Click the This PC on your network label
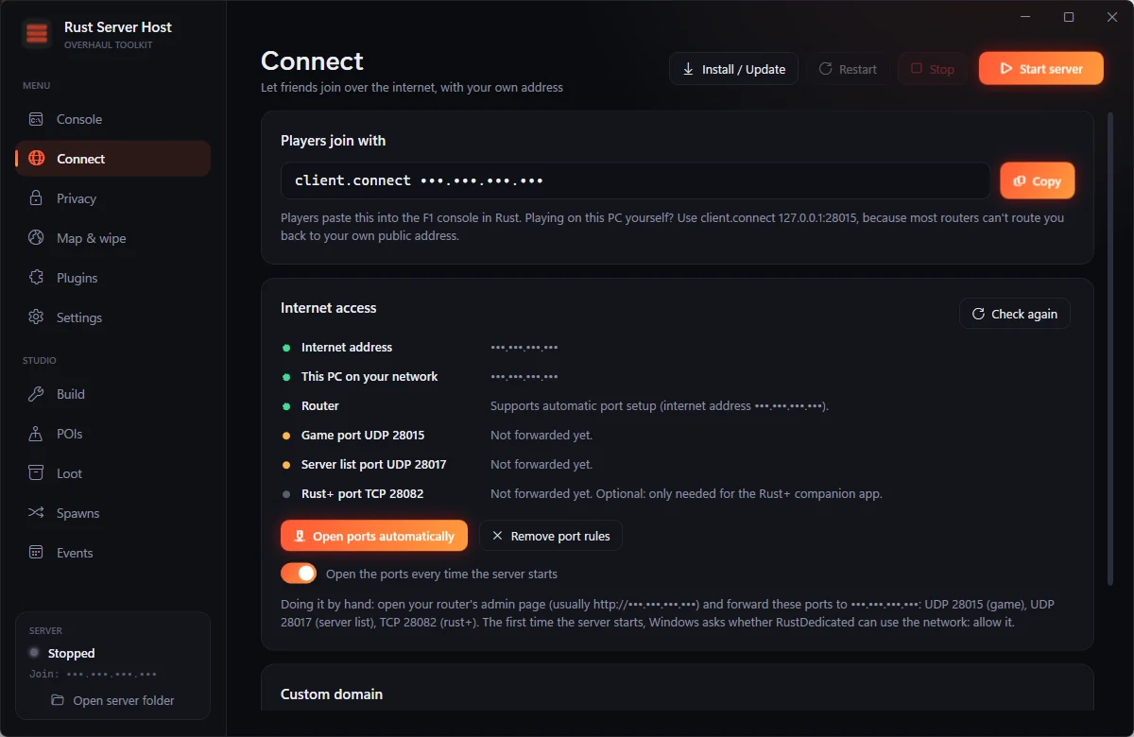 pos(369,376)
